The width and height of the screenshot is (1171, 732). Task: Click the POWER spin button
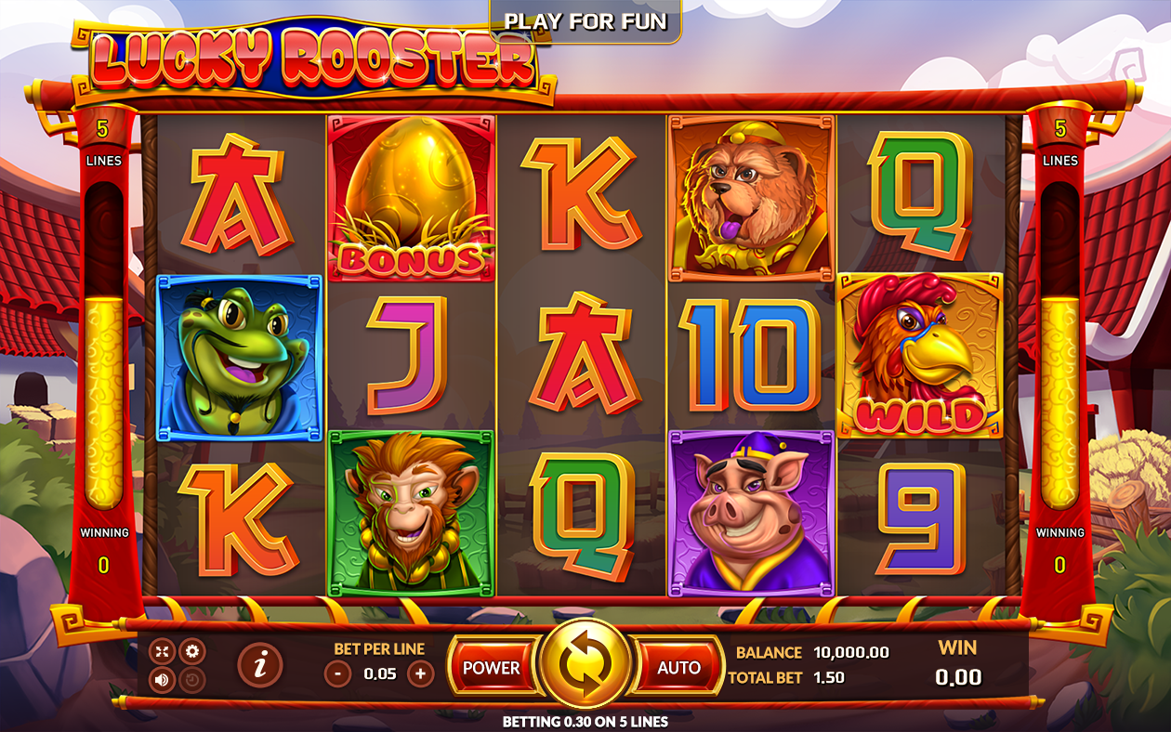point(493,667)
